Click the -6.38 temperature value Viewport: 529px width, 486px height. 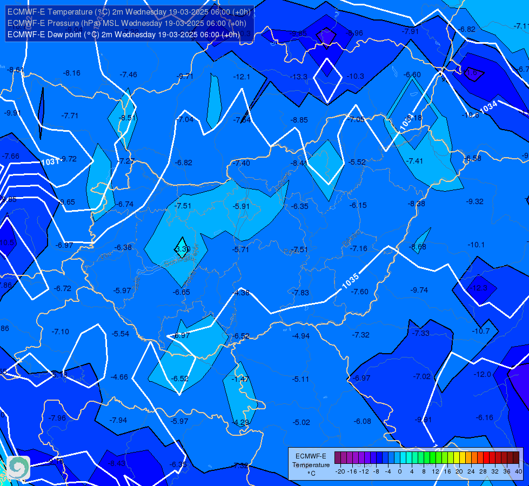tap(123, 247)
